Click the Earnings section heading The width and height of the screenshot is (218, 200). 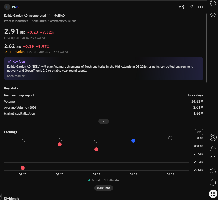11,132
